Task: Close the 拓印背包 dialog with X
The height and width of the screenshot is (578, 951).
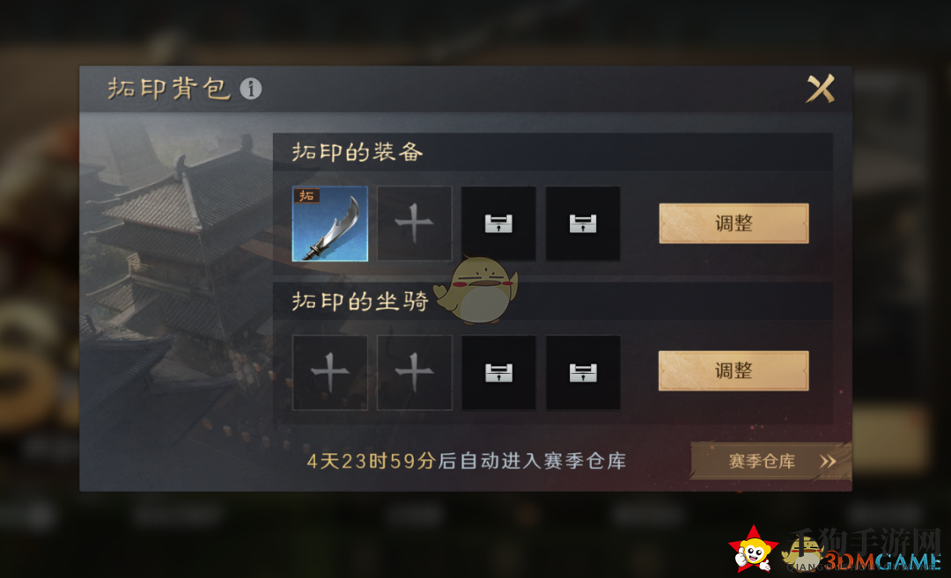Action: [x=820, y=89]
